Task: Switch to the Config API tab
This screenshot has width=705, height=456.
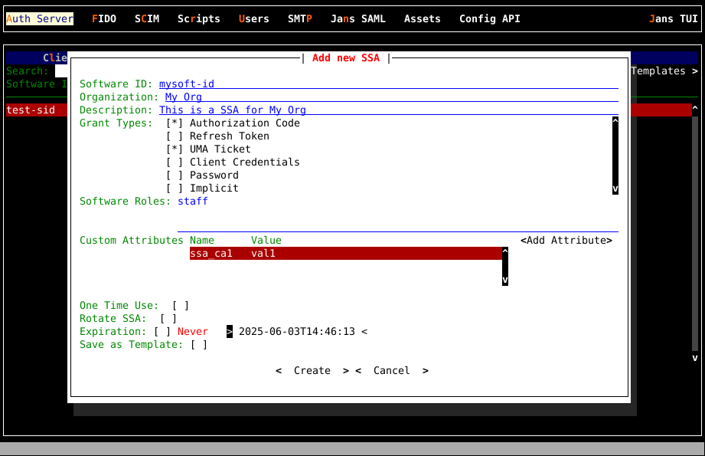Action: (x=490, y=19)
